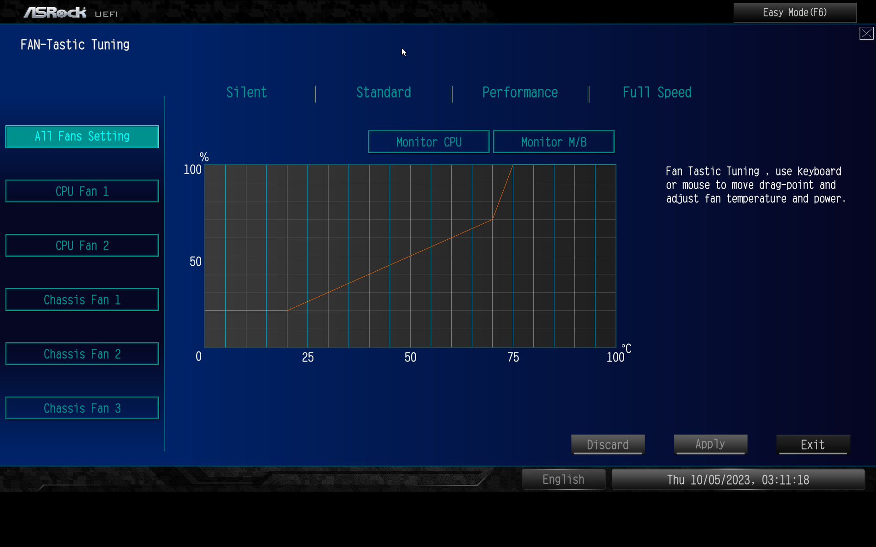Open Chassis Fan 1 settings
Image resolution: width=876 pixels, height=547 pixels.
[x=82, y=299]
